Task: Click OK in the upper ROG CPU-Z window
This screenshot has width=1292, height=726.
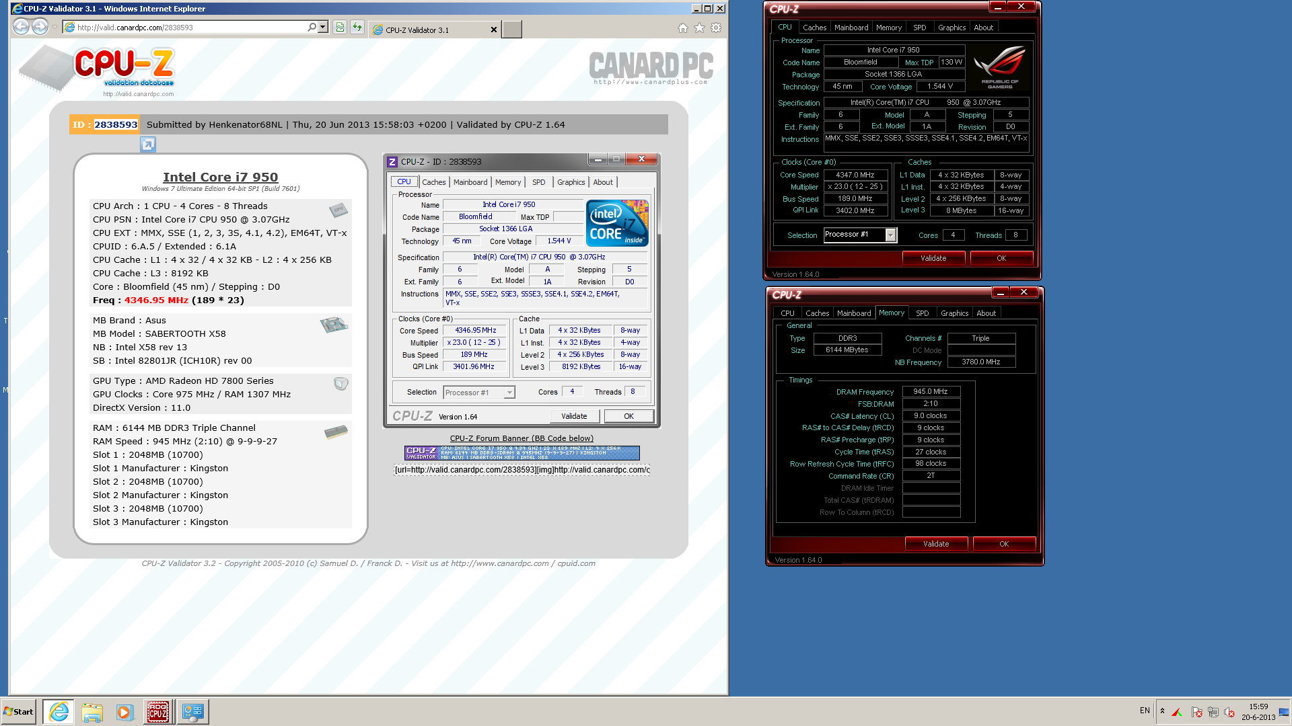Action: tap(1001, 258)
